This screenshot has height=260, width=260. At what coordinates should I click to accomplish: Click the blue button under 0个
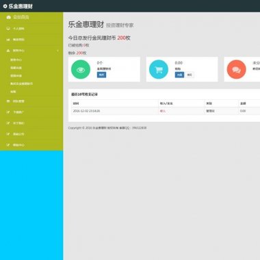click(x=101, y=75)
